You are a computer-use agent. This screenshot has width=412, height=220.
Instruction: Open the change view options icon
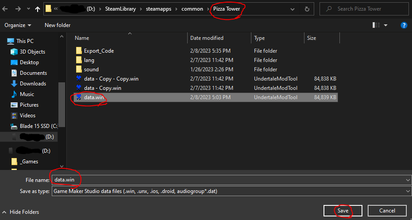point(376,25)
